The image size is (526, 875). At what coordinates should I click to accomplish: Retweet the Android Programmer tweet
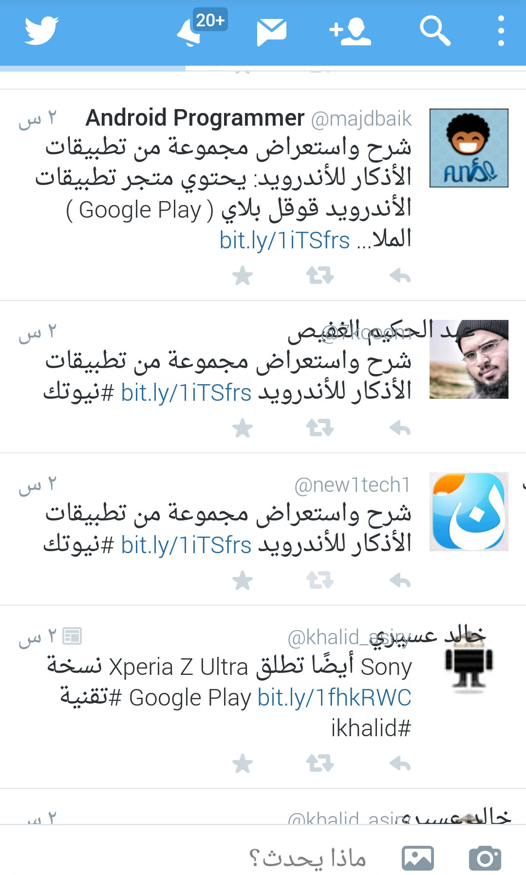point(320,276)
